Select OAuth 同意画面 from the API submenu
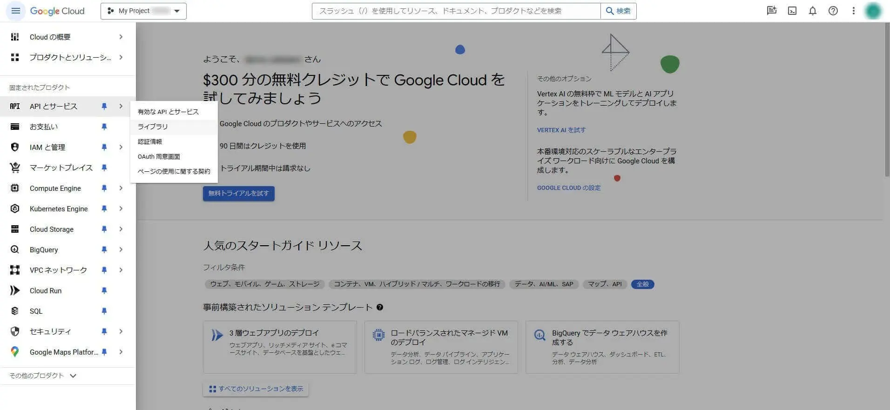Viewport: 890px width, 410px height. [174, 156]
